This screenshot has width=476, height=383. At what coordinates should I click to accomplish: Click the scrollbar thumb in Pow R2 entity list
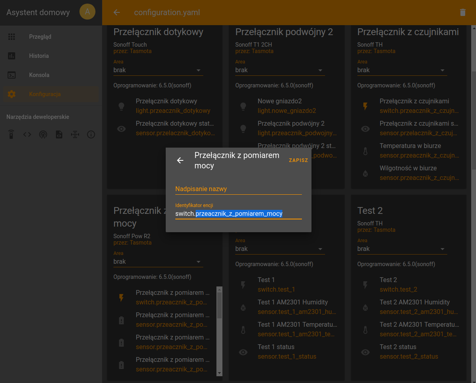click(x=220, y=305)
